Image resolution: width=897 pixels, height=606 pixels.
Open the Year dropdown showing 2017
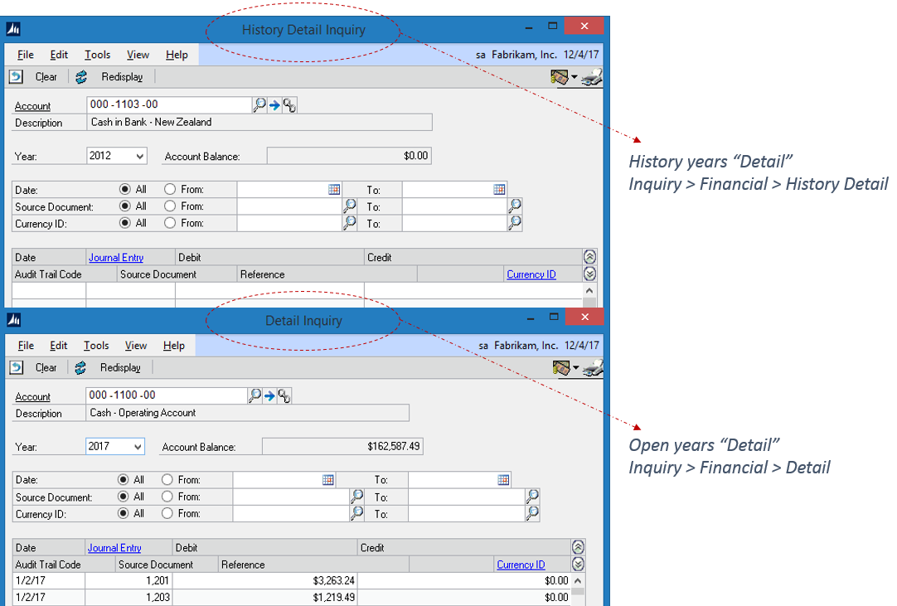click(x=137, y=446)
